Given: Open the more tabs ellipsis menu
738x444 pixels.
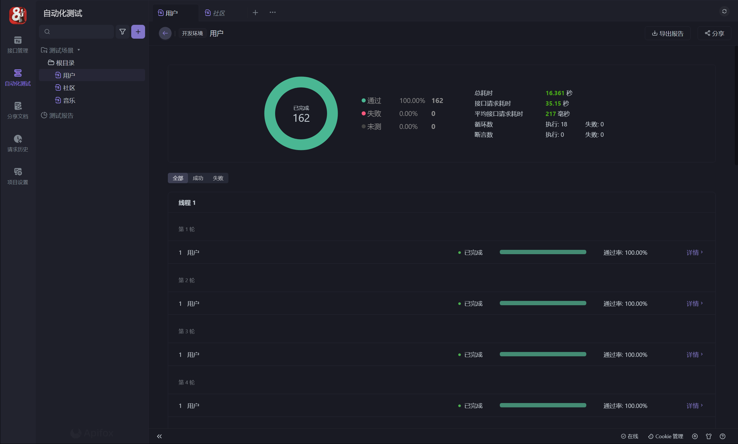Looking at the screenshot, I should [x=273, y=12].
